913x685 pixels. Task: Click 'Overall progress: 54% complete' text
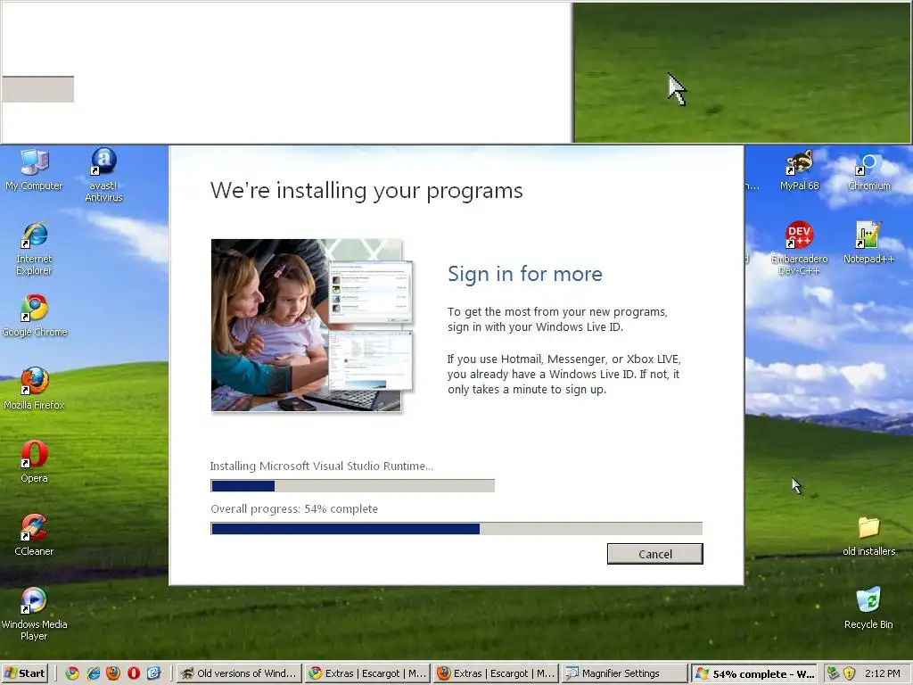(294, 509)
